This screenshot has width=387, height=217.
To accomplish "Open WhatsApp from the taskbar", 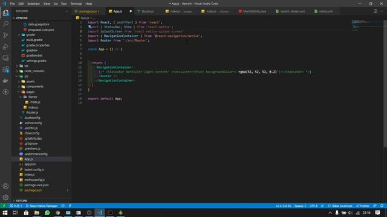I will (47, 213).
